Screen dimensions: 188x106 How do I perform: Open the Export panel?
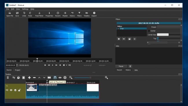[x=94, y=14]
